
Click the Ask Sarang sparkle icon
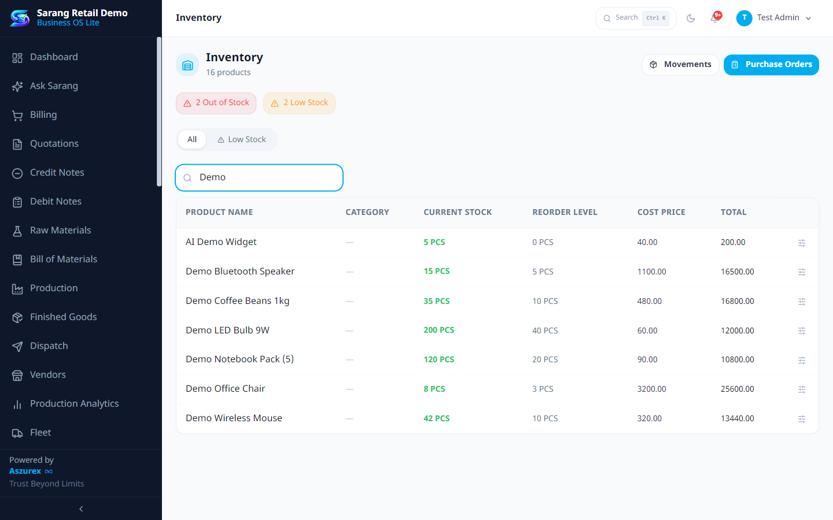pos(17,86)
